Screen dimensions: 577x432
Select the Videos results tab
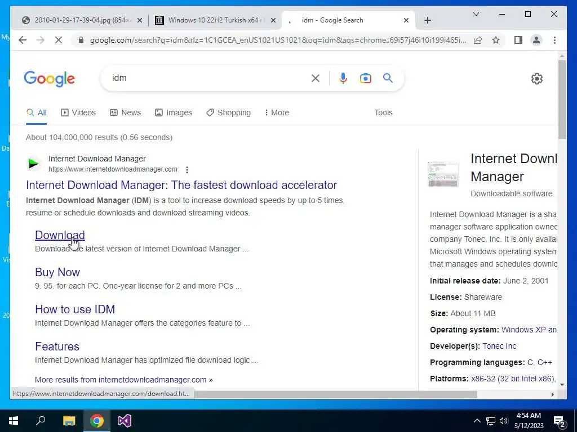78,112
